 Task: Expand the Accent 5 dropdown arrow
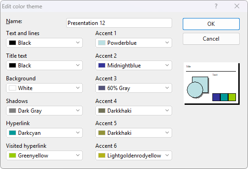click(x=167, y=133)
